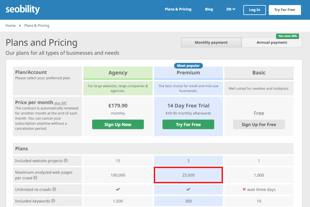Click the green checkmark for Premium re-crawls
310x207 pixels.
point(188,190)
